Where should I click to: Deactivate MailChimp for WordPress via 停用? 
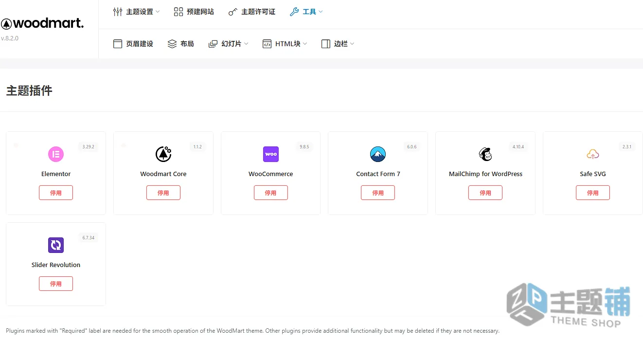tap(485, 193)
